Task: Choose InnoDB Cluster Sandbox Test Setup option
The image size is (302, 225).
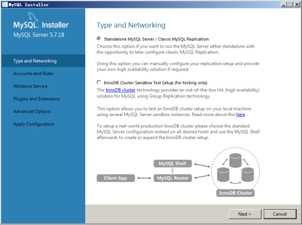Action: pos(99,83)
